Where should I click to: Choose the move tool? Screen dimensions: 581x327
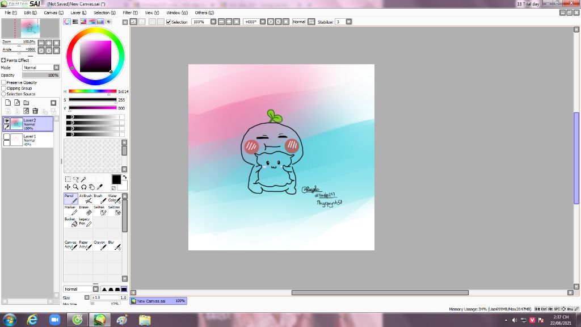68,187
